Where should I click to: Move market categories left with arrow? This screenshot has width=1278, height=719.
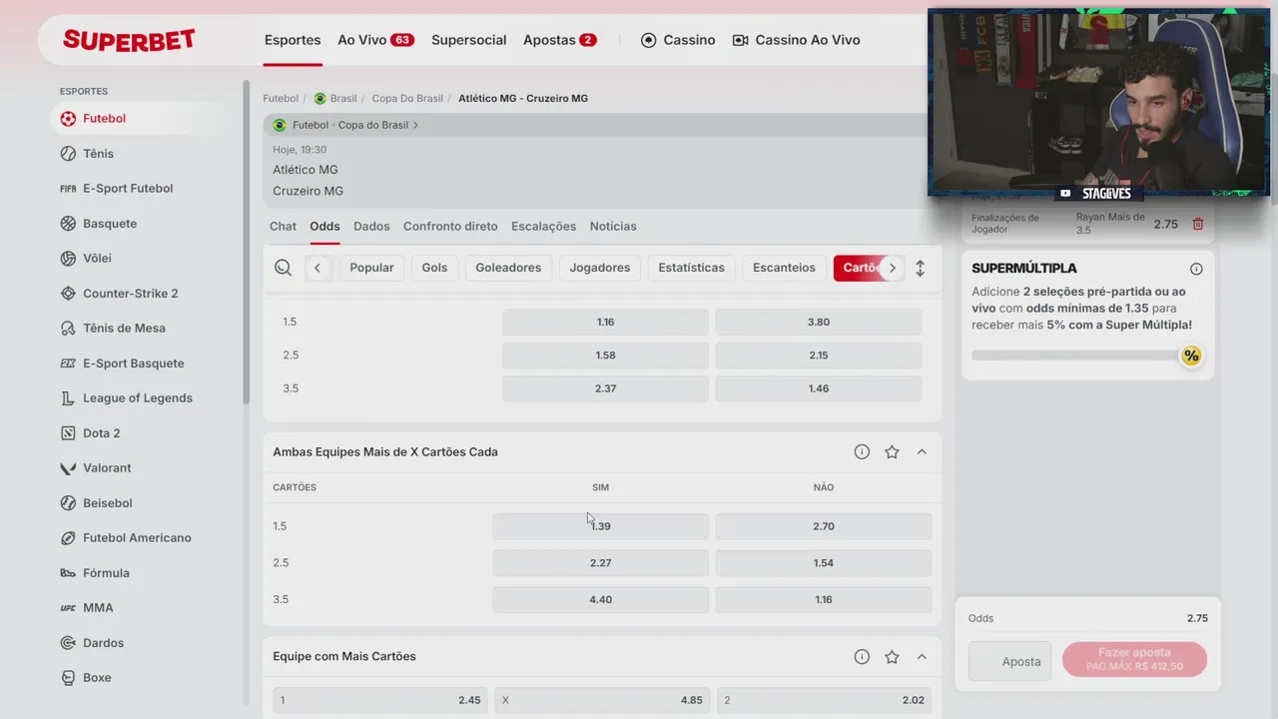318,268
